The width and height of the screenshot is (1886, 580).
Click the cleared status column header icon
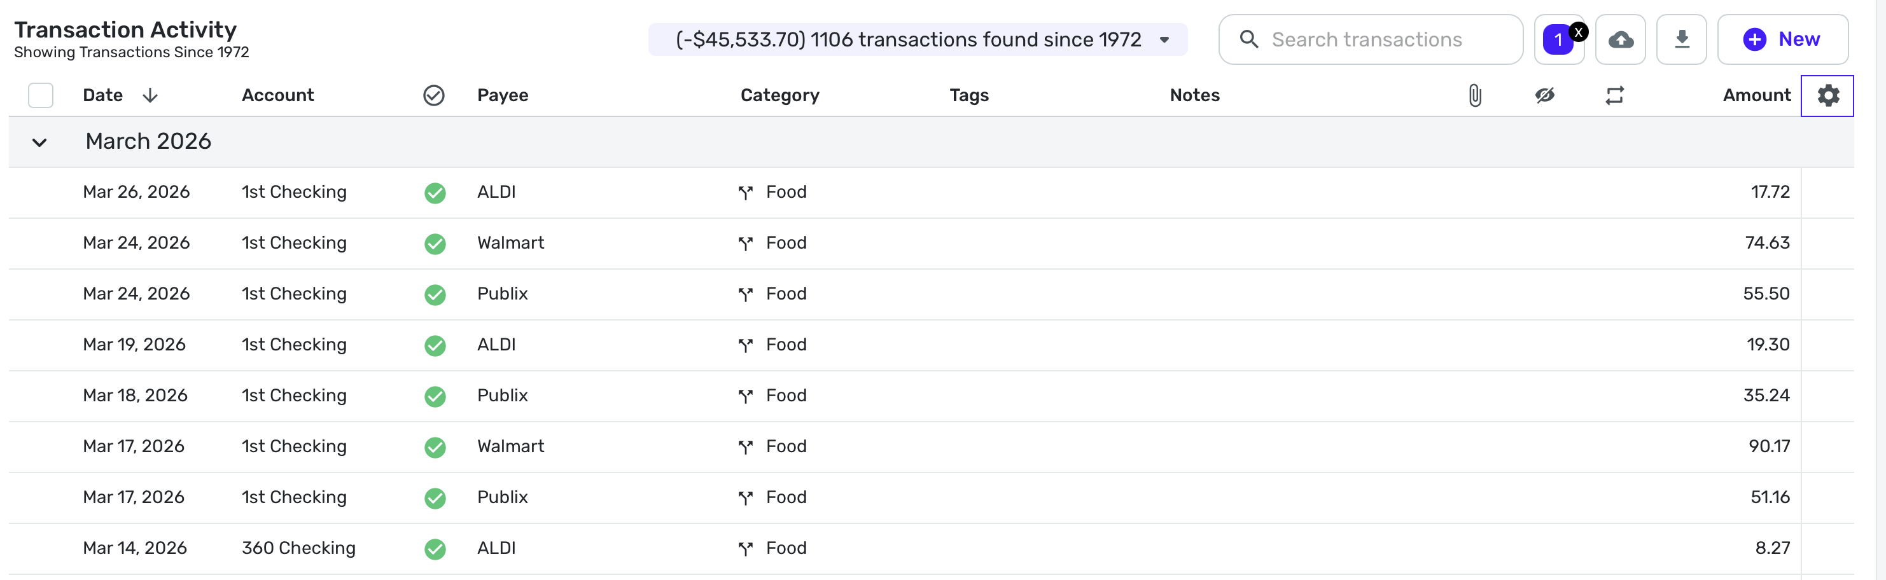(433, 96)
